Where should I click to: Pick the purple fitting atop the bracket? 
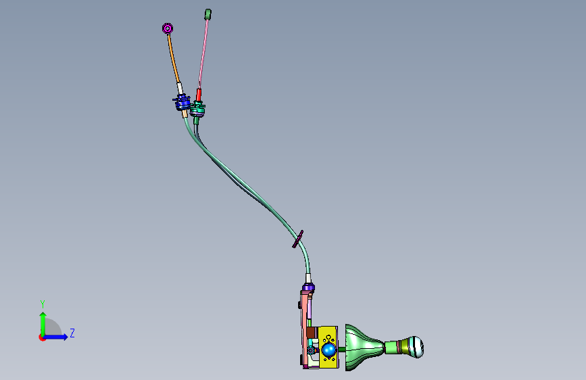tap(308, 287)
